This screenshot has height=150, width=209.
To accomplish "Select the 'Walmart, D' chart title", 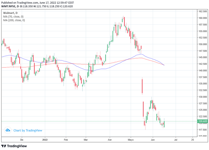I will tap(10, 13).
